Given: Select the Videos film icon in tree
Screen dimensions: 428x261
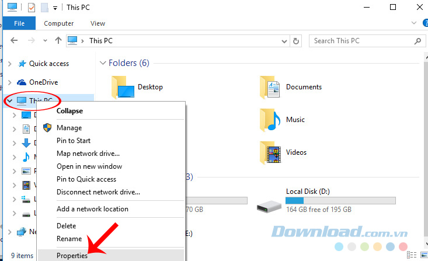Looking at the screenshot, I should (x=26, y=185).
